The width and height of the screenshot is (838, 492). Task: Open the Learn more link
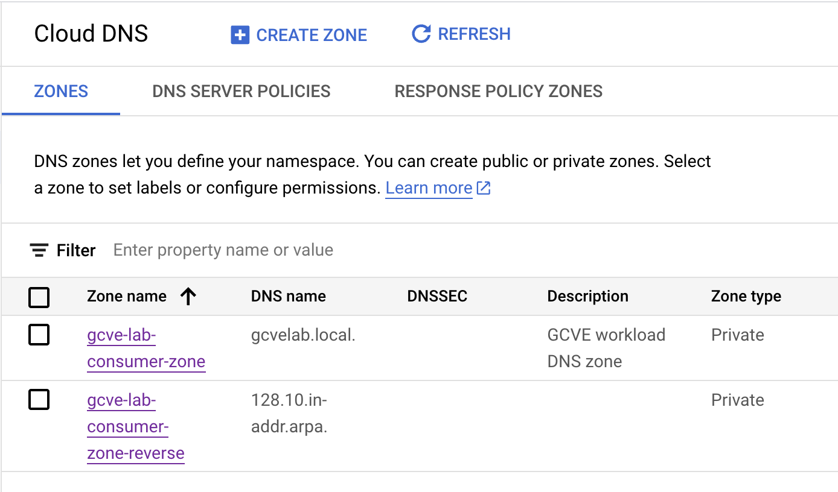[429, 188]
